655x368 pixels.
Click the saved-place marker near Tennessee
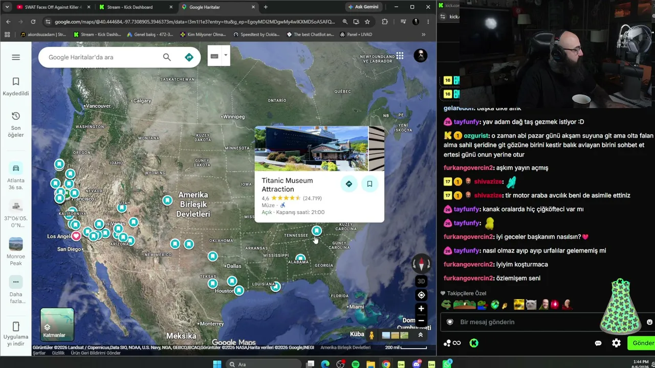(317, 231)
